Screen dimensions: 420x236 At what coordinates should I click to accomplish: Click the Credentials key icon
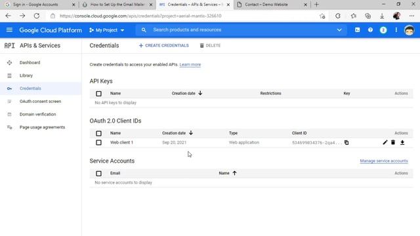tap(9, 88)
